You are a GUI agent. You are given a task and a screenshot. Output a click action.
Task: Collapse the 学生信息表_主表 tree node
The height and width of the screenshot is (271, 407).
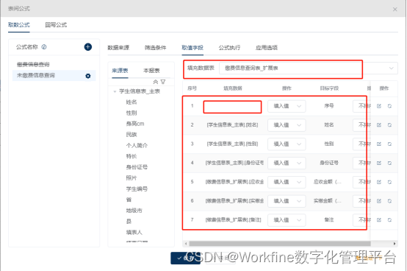tap(115, 91)
